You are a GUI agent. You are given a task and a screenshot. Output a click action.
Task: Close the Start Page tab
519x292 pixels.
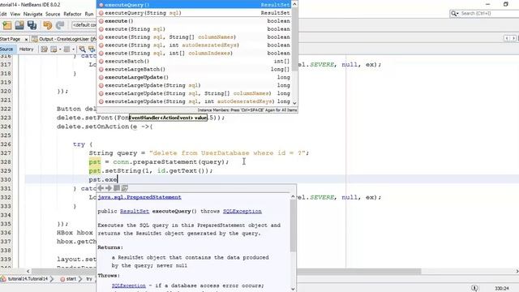click(26, 39)
